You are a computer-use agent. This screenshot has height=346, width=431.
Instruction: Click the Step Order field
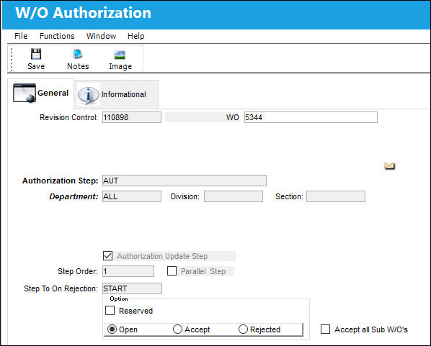tap(128, 271)
